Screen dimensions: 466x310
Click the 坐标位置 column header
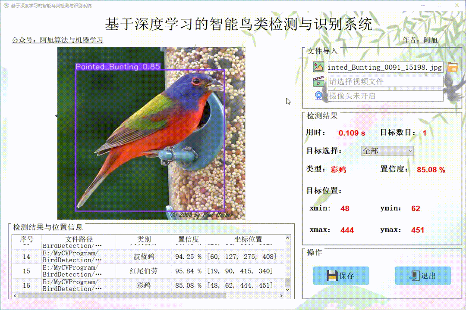pyautogui.click(x=248, y=239)
